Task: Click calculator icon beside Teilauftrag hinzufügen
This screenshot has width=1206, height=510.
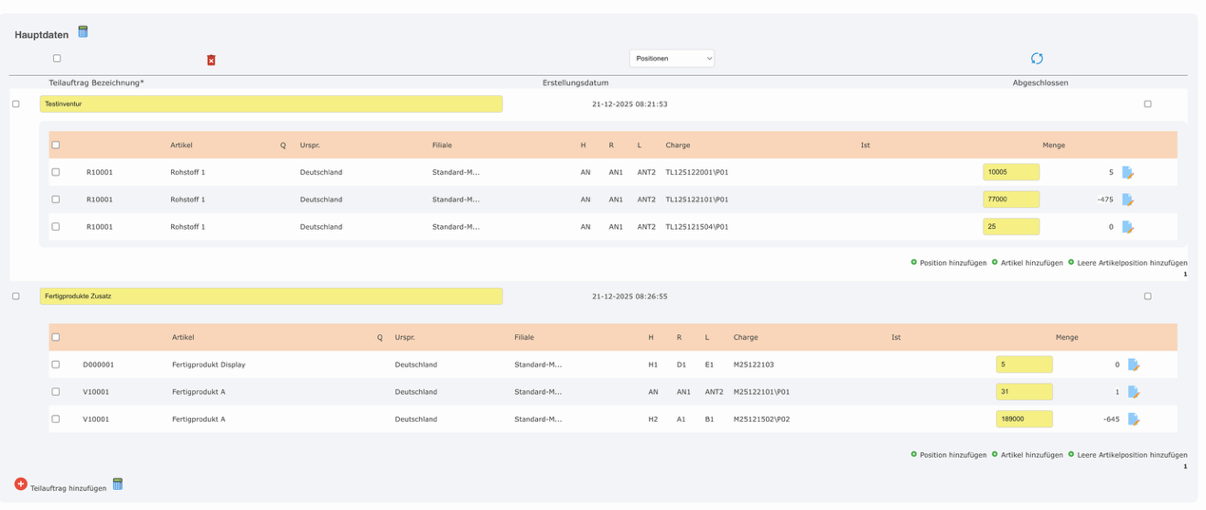Action: 118,484
